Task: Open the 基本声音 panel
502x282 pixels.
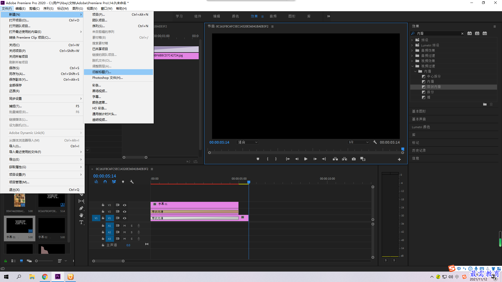Action: (419, 119)
